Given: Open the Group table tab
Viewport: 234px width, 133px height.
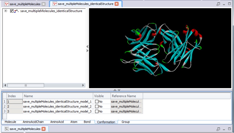Looking at the screenshot, I should point(125,122).
